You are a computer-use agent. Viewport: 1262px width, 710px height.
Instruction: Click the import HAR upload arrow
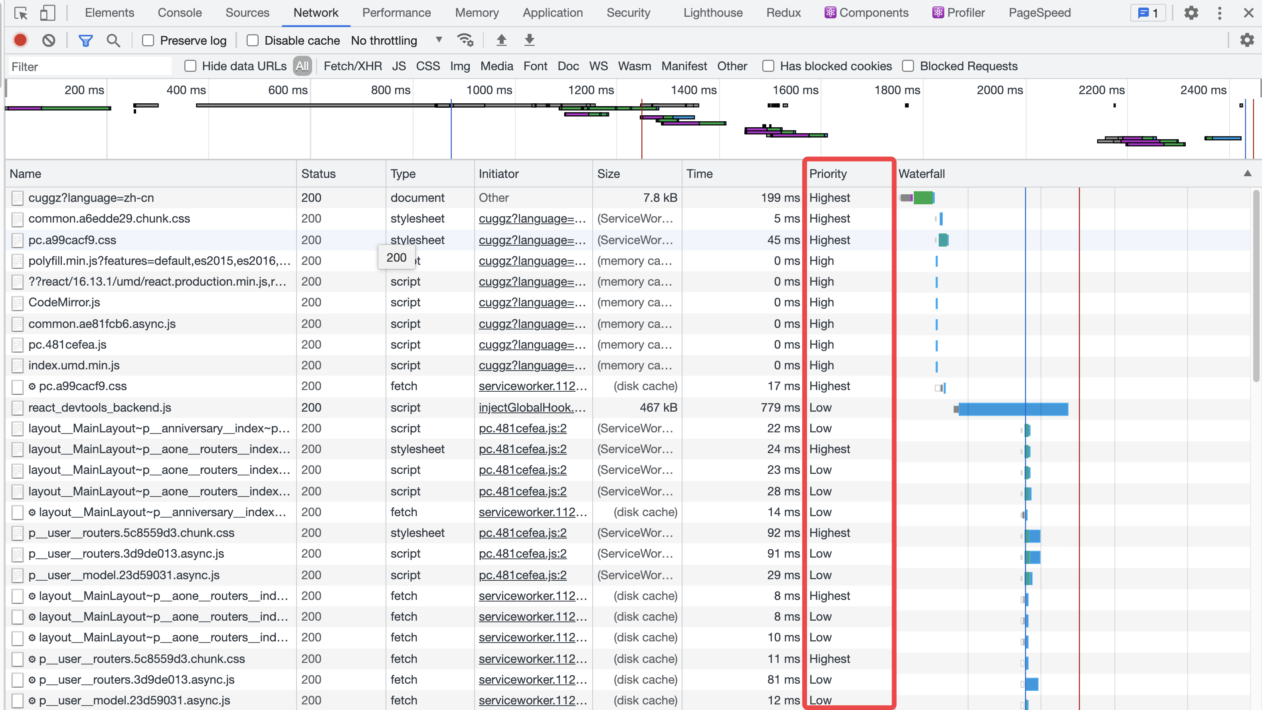(501, 39)
